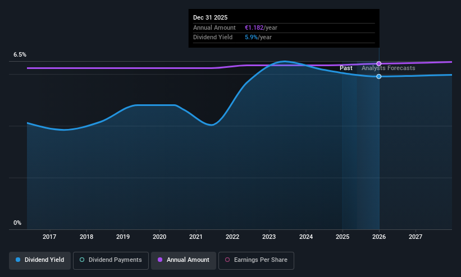Click the €1.182 annual amount in tooltip
The image size is (461, 277).
[254, 27]
